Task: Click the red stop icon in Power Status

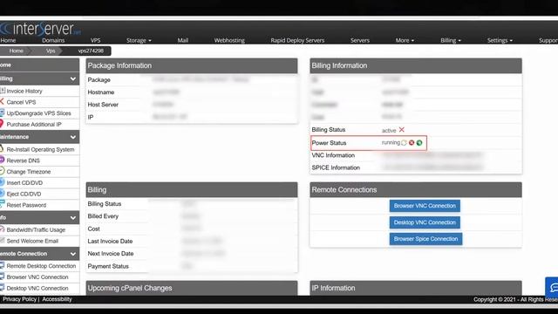Action: pos(412,143)
